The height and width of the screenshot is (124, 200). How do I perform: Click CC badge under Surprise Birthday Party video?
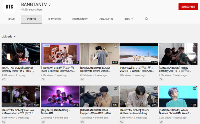(x=4, y=79)
